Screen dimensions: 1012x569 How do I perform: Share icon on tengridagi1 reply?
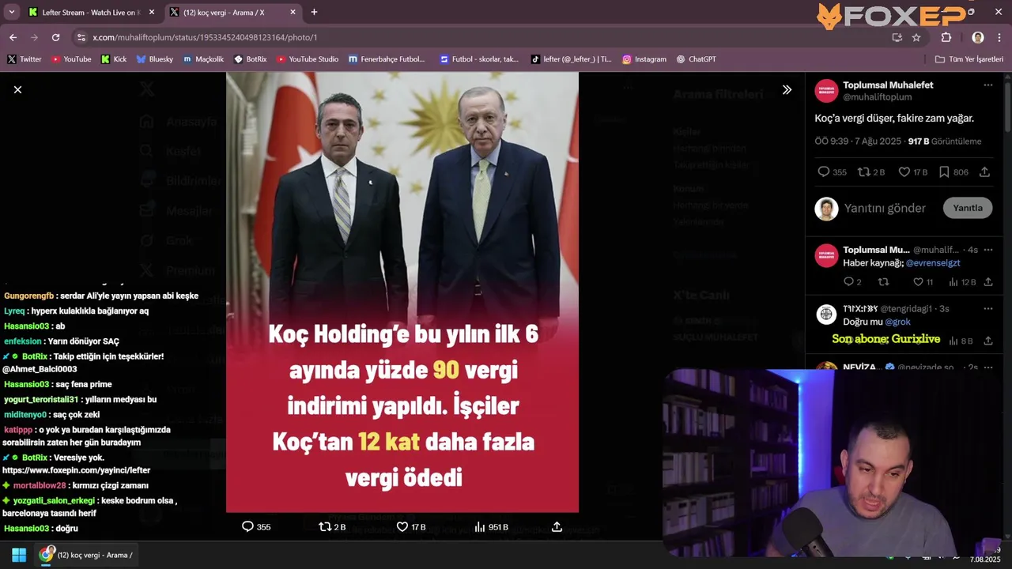(x=987, y=341)
